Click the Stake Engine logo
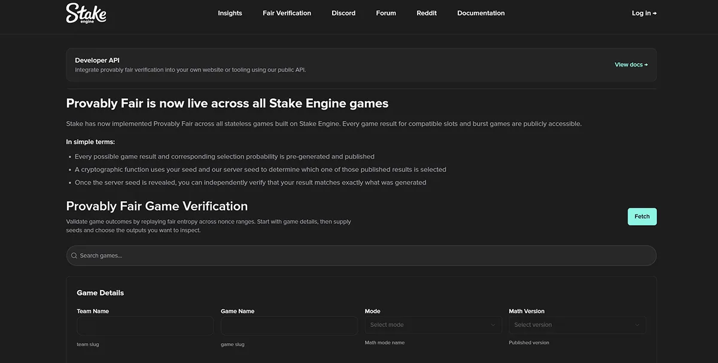This screenshot has width=718, height=363. [86, 13]
